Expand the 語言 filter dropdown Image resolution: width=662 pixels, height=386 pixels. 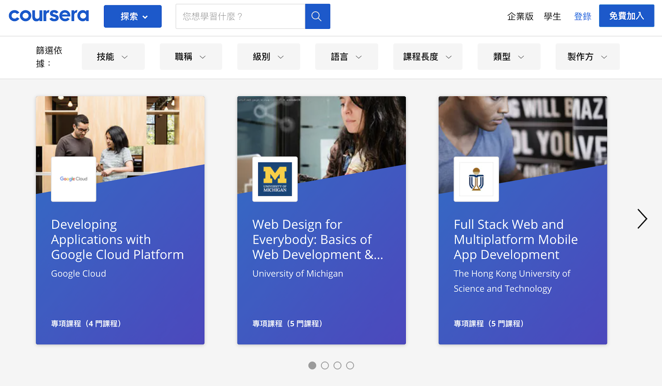pyautogui.click(x=347, y=57)
